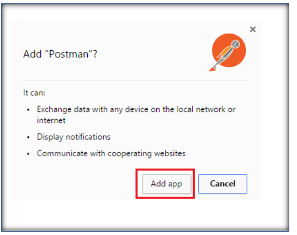The height and width of the screenshot is (235, 297).
Task: Click the astronaut's helmet in the Postman logo
Action: (236, 44)
